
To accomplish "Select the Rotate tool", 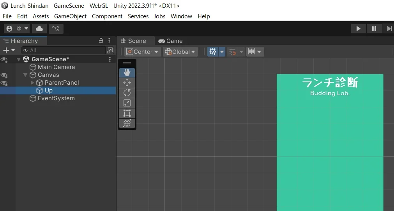I will click(x=127, y=93).
